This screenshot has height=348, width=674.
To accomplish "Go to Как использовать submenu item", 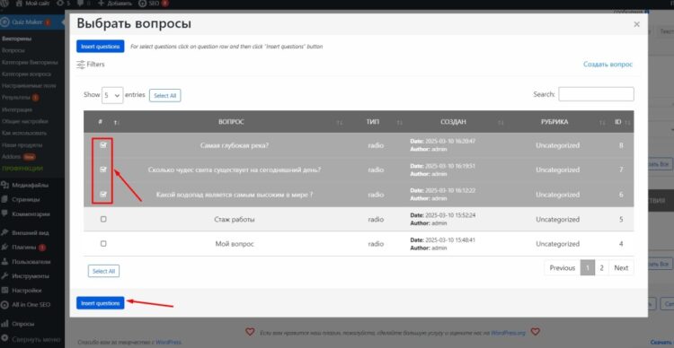I will pyautogui.click(x=24, y=133).
